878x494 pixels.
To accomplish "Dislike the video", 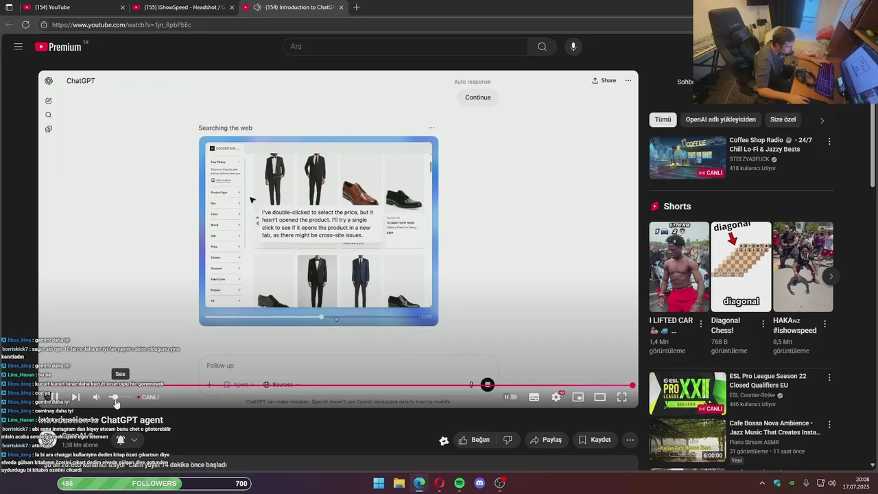I will coord(508,440).
